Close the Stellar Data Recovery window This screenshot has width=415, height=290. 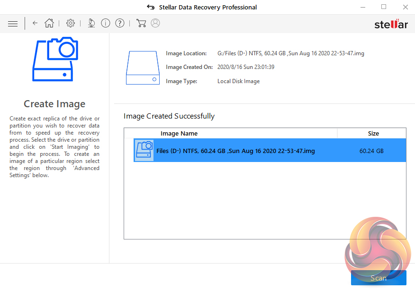[x=405, y=7]
